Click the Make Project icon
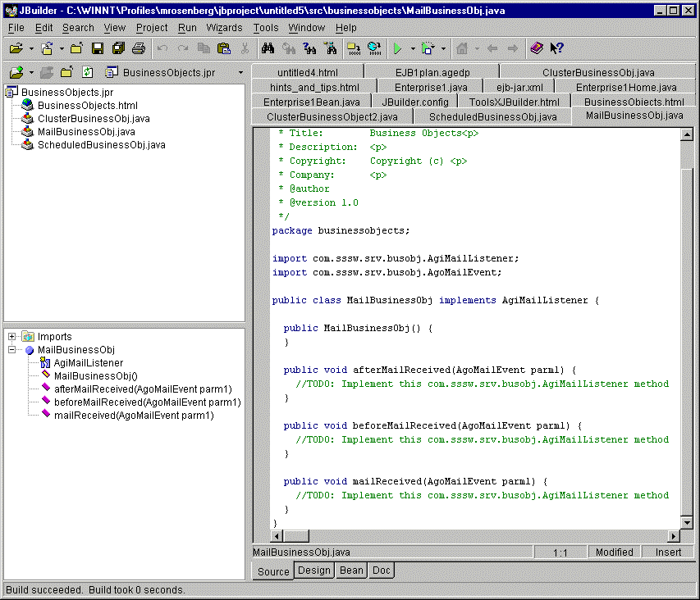This screenshot has height=600, width=700. pyautogui.click(x=354, y=48)
